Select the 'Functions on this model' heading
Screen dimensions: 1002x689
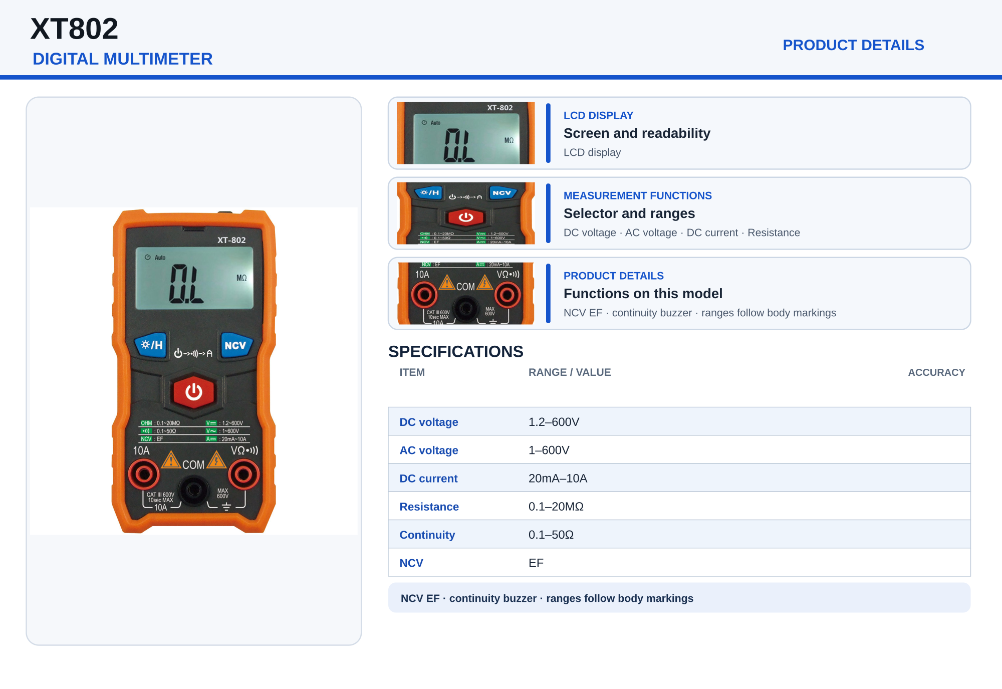pos(643,294)
